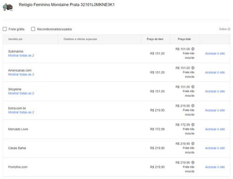The image size is (233, 179).
Task: Click the info icon on Casas Bahia total price
Action: tap(193, 144)
